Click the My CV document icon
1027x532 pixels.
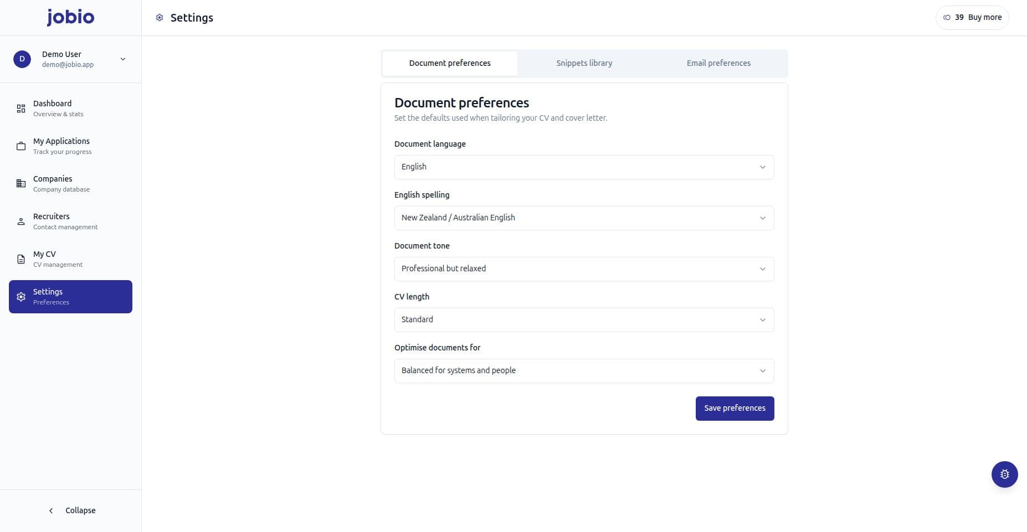click(x=21, y=259)
